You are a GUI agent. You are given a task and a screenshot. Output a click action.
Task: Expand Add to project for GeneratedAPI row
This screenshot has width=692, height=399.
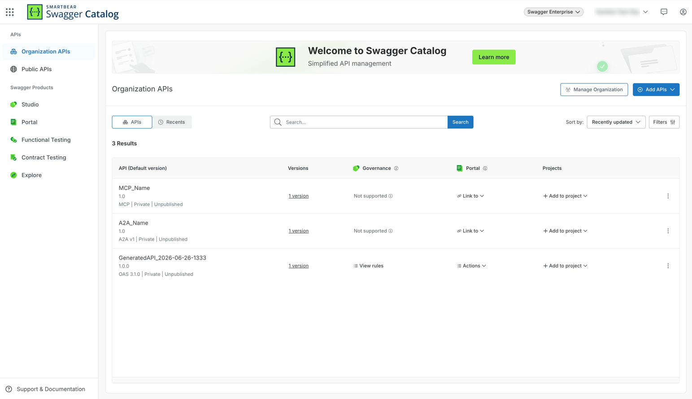(565, 266)
